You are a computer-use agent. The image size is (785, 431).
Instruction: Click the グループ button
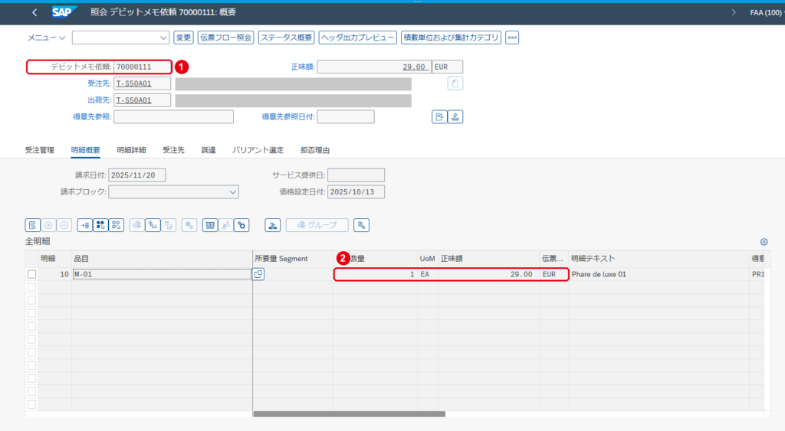tap(317, 225)
